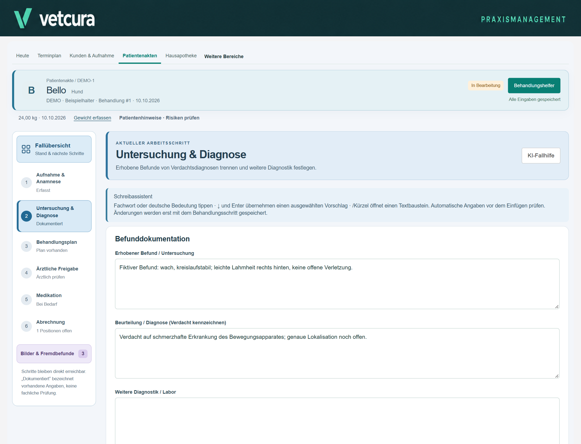
Task: Open Fallübersicht overview
Action: pyautogui.click(x=54, y=149)
